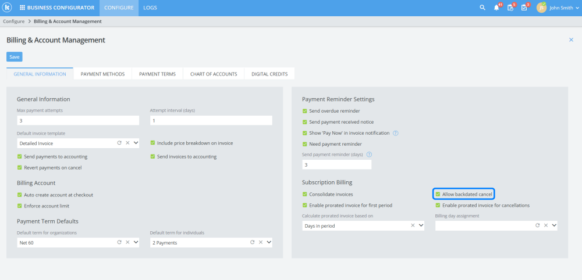Uncheck Revert payments on cancel

point(20,168)
